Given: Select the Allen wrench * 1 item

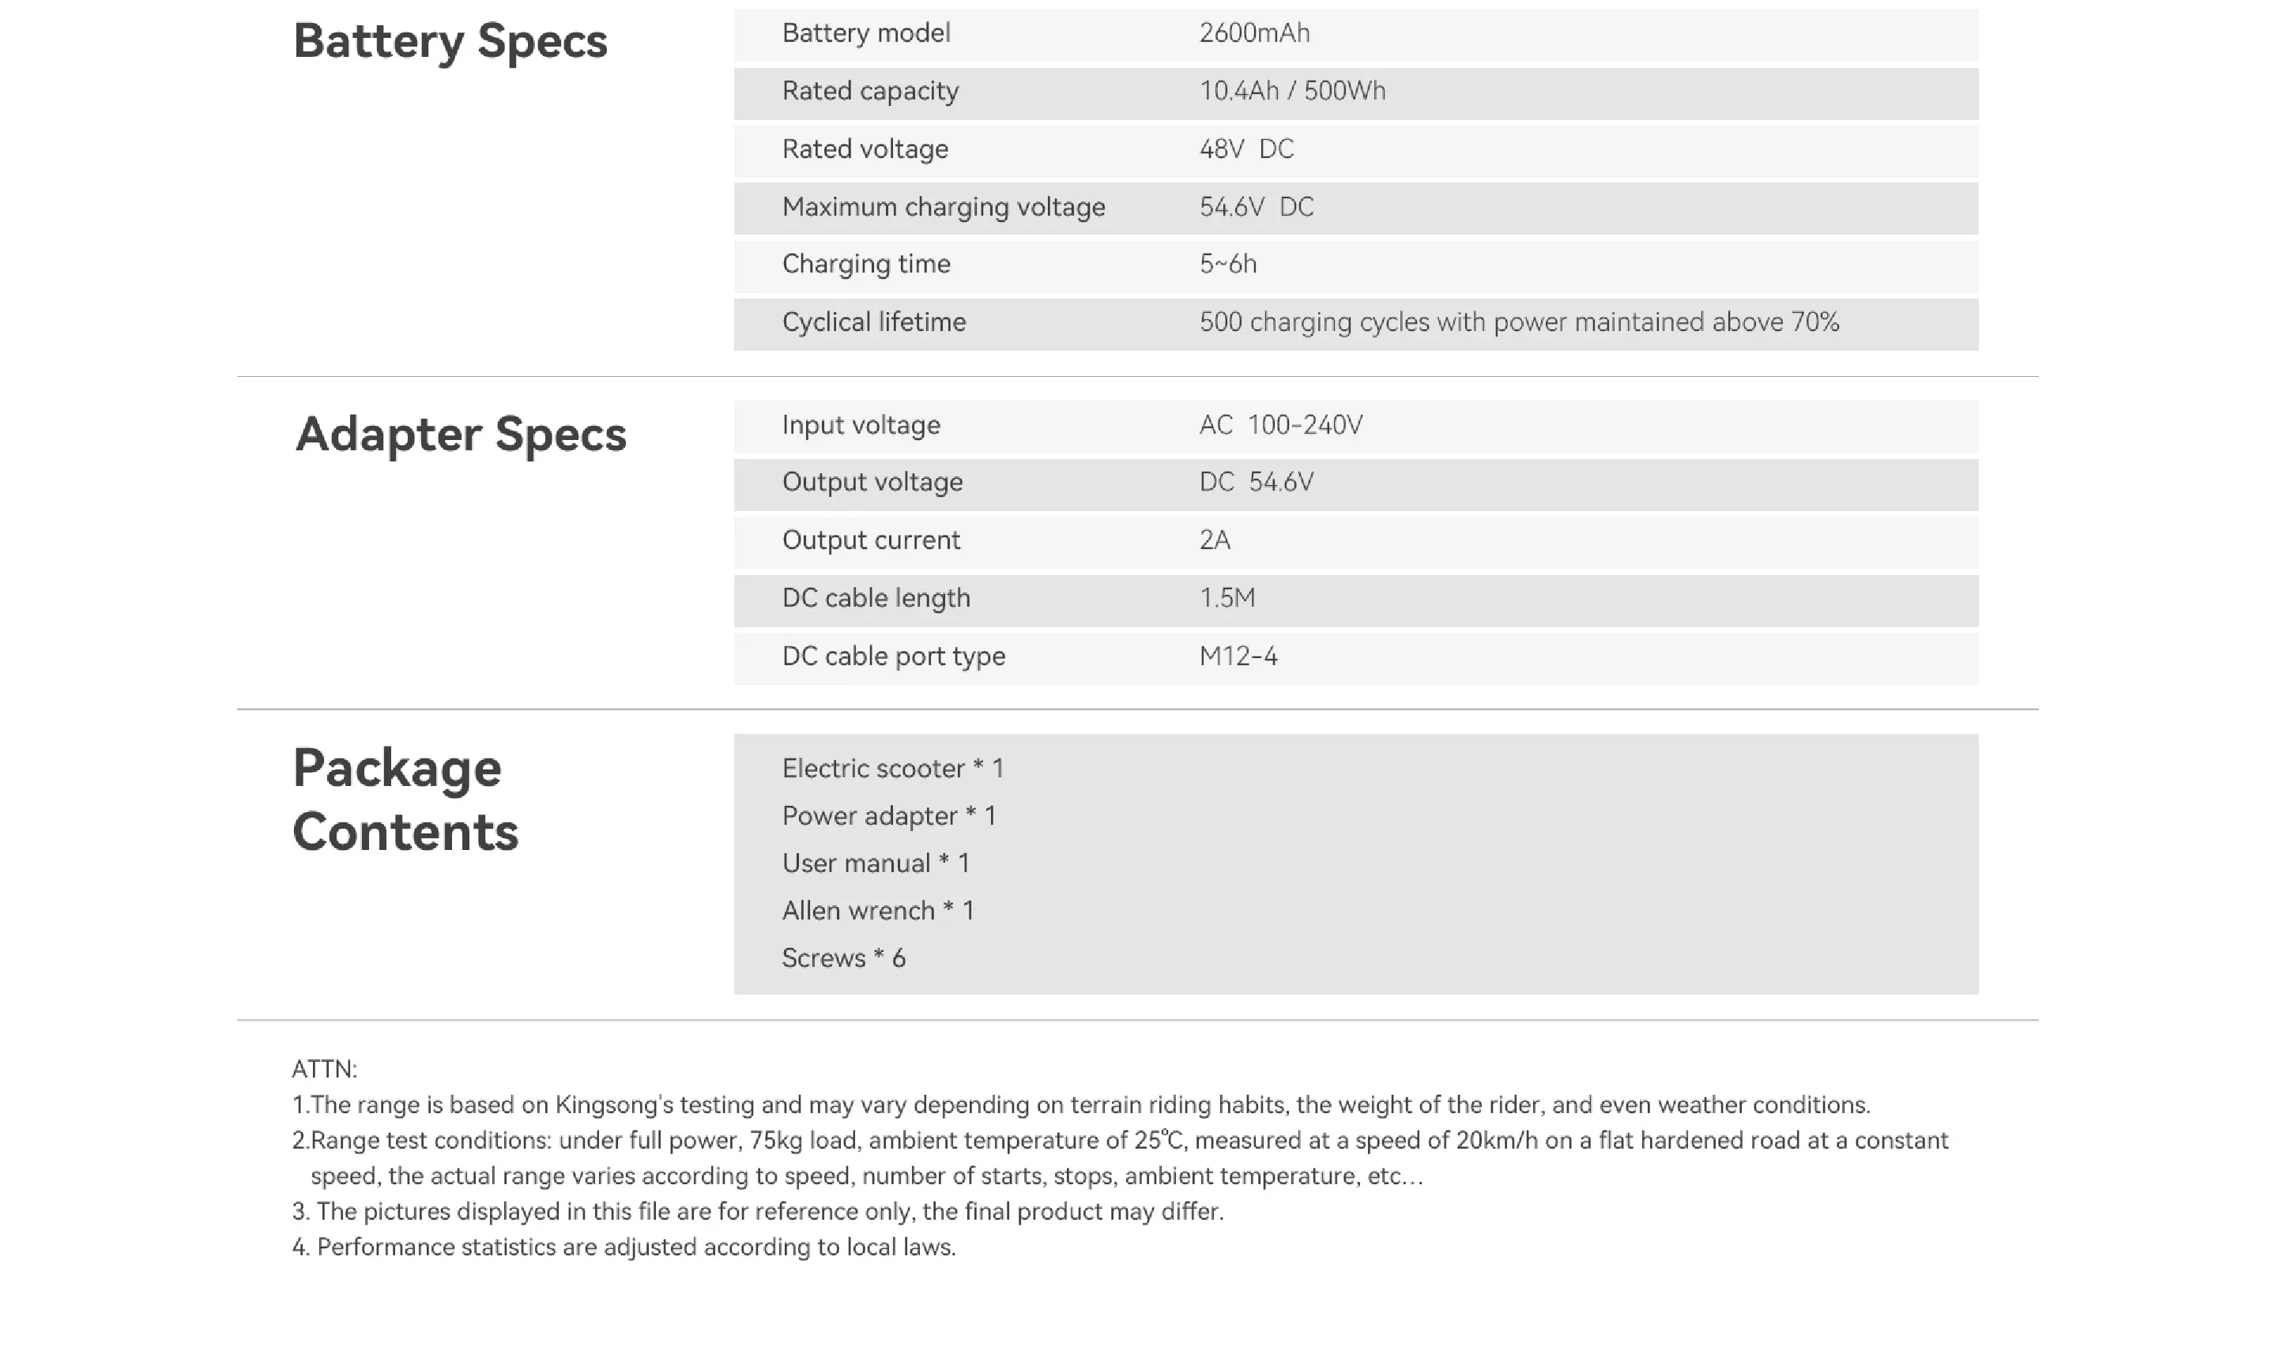Looking at the screenshot, I should coord(878,911).
